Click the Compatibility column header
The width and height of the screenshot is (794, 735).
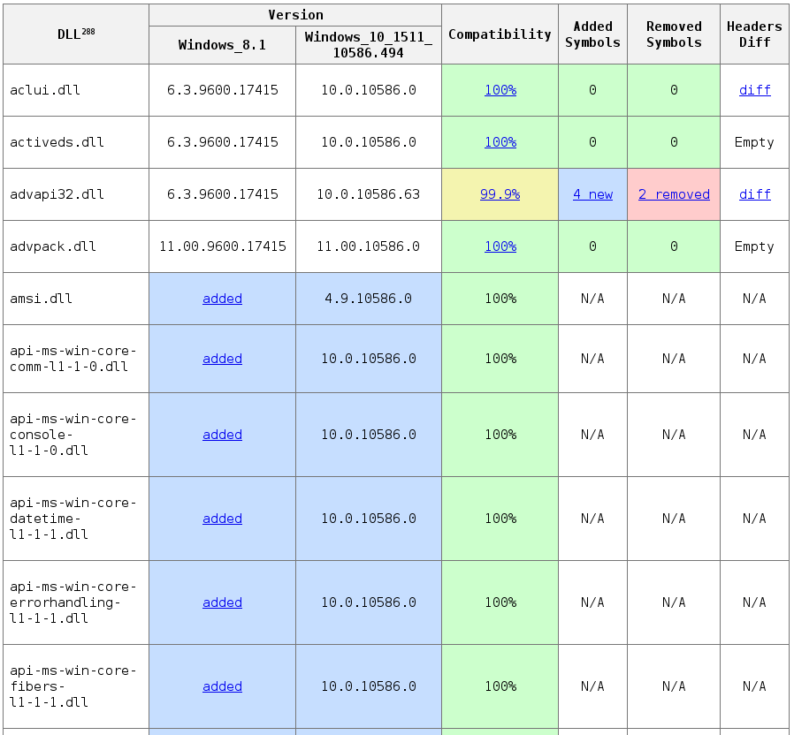pyautogui.click(x=500, y=34)
